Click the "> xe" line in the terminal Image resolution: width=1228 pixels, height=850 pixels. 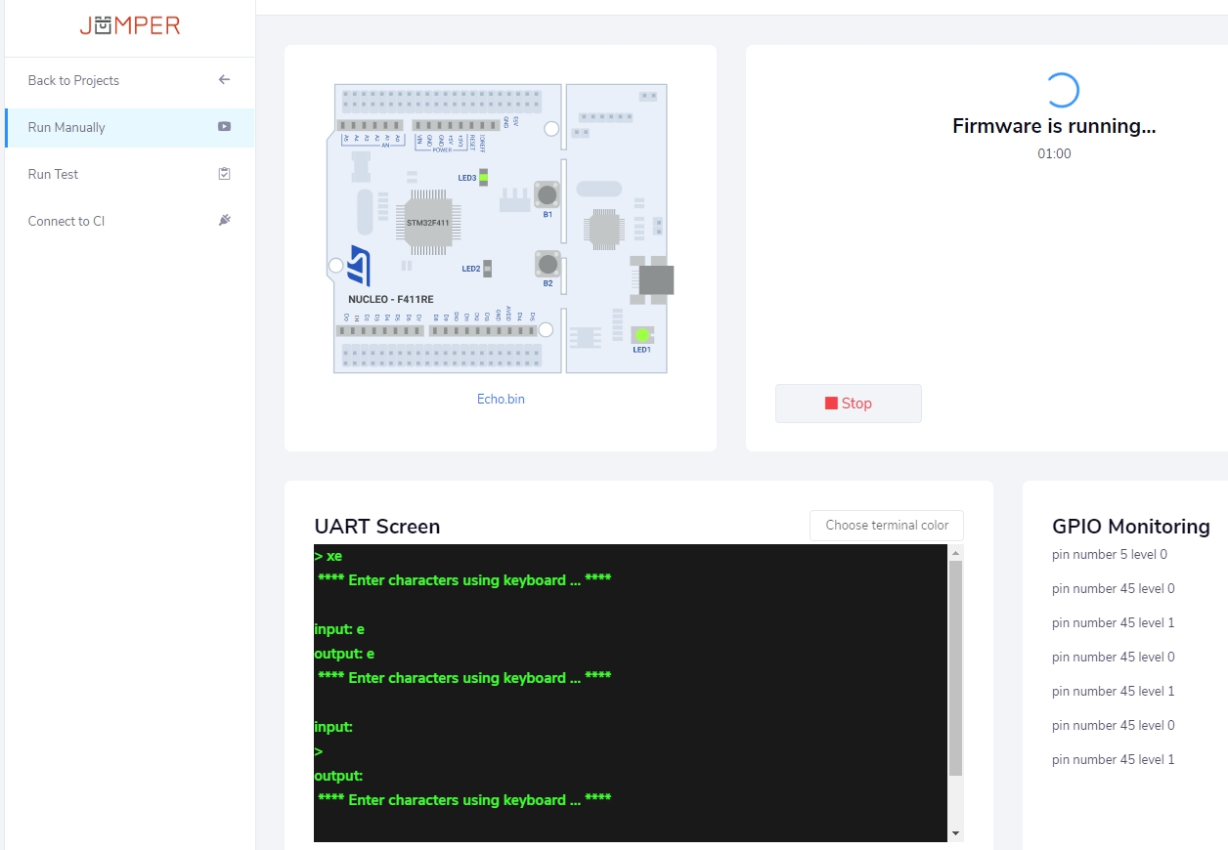point(329,556)
